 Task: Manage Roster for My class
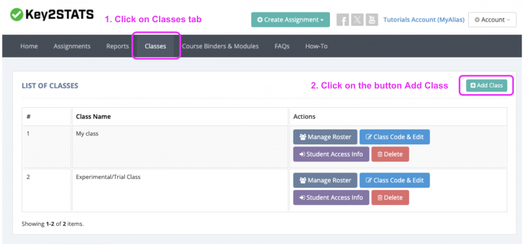(x=325, y=137)
